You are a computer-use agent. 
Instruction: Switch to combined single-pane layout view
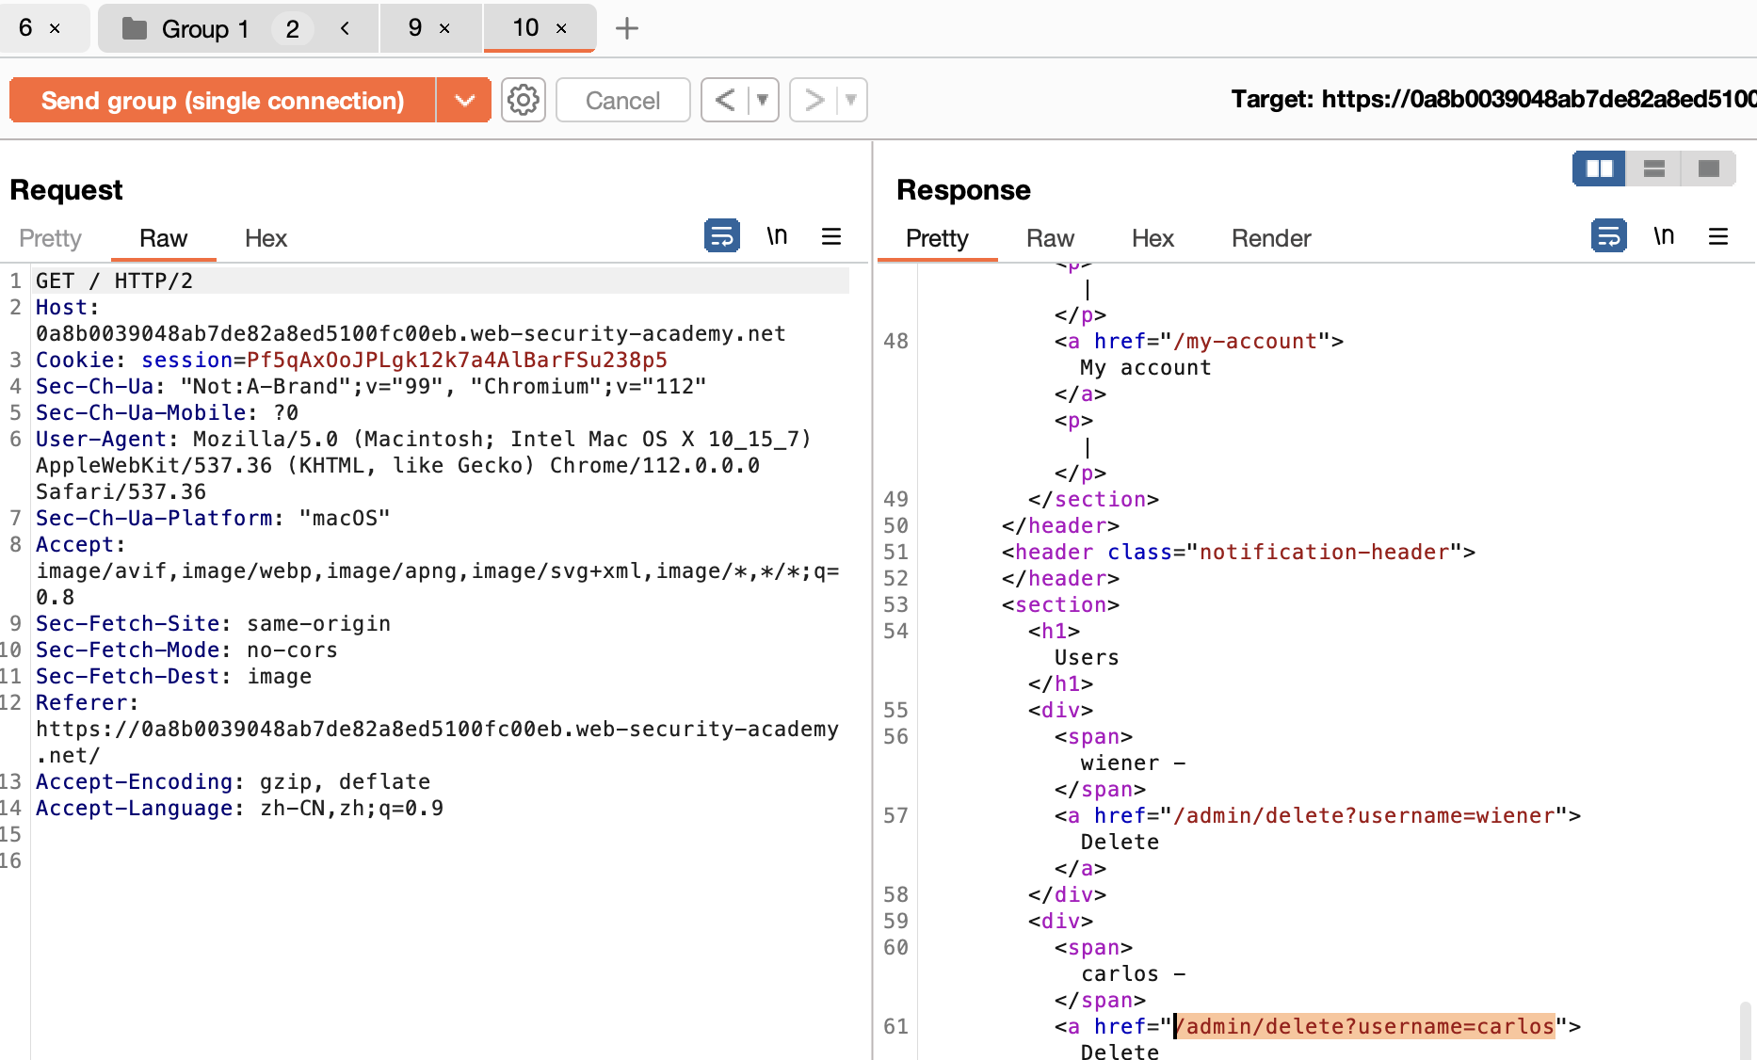pos(1709,169)
